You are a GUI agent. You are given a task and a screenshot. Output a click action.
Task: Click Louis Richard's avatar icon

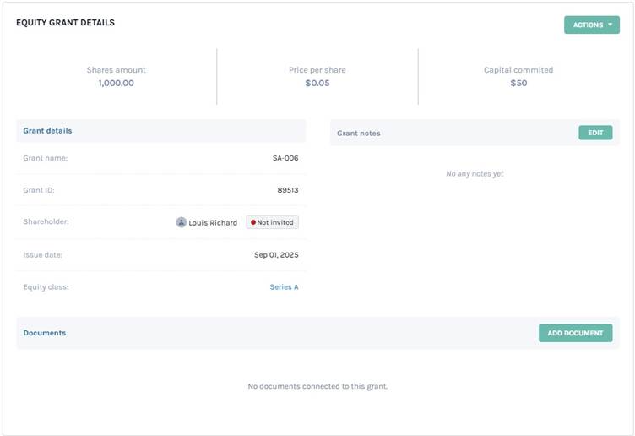coord(181,222)
